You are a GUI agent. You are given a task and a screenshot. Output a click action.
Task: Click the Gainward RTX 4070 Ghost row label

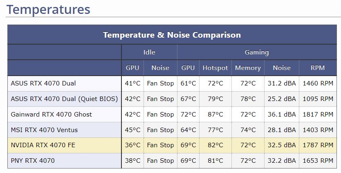click(x=52, y=115)
